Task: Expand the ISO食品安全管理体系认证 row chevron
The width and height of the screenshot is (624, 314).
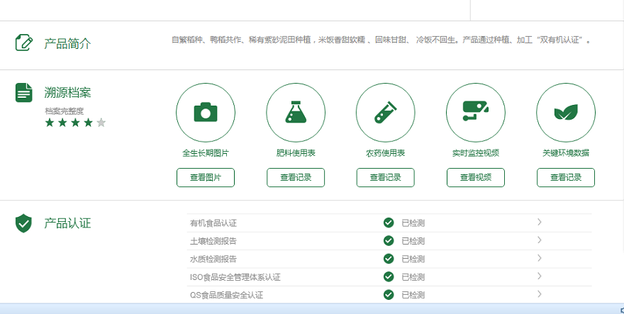Action: pyautogui.click(x=540, y=276)
